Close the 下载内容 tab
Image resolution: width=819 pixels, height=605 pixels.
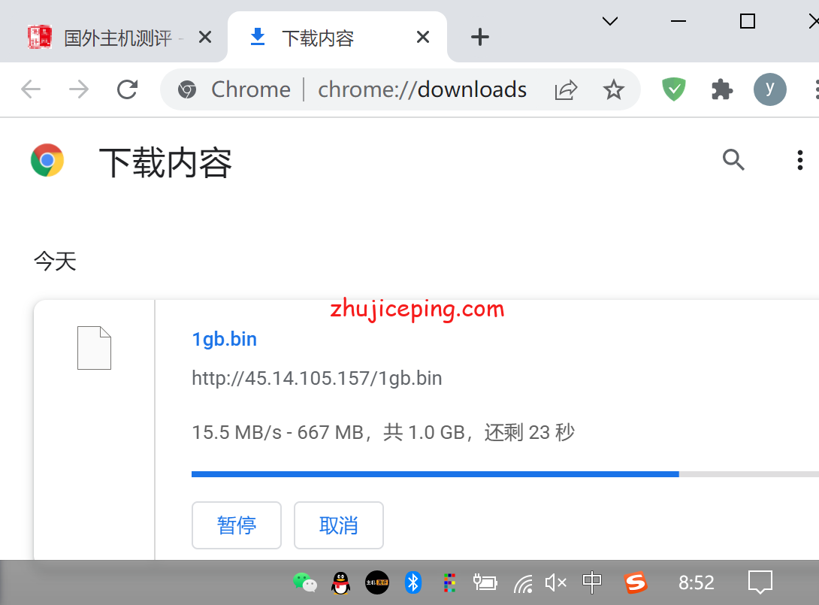pyautogui.click(x=423, y=37)
